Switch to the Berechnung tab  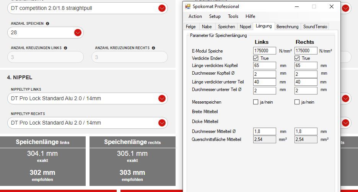288,27
